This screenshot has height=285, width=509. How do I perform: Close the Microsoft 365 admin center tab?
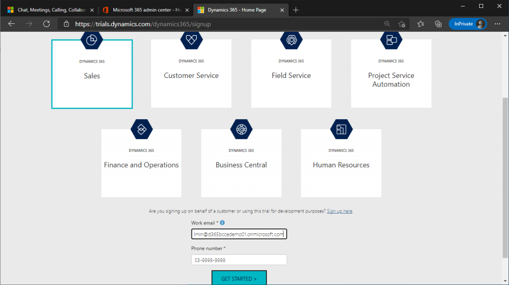(x=187, y=10)
